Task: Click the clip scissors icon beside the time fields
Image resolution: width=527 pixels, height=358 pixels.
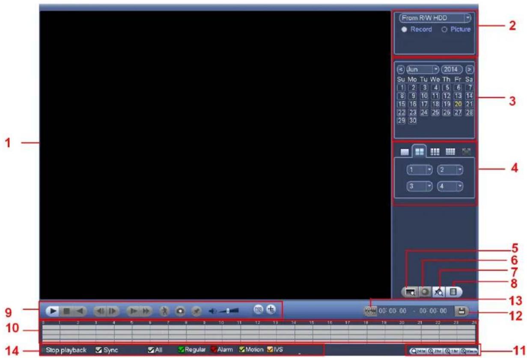Action: pyautogui.click(x=370, y=311)
